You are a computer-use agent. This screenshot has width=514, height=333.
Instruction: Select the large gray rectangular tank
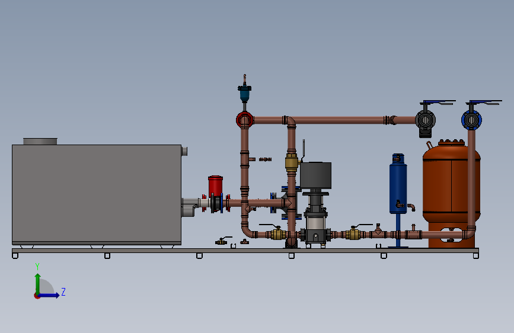click(x=97, y=194)
